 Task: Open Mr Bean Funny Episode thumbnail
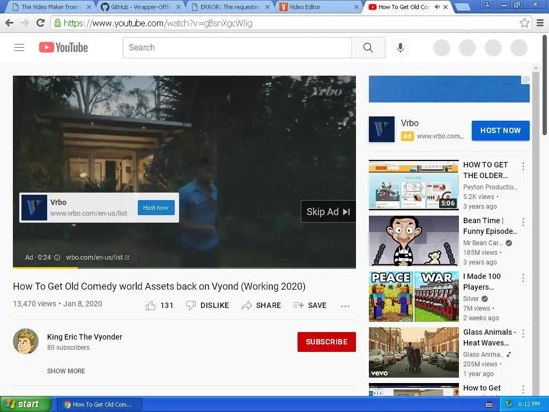click(413, 241)
